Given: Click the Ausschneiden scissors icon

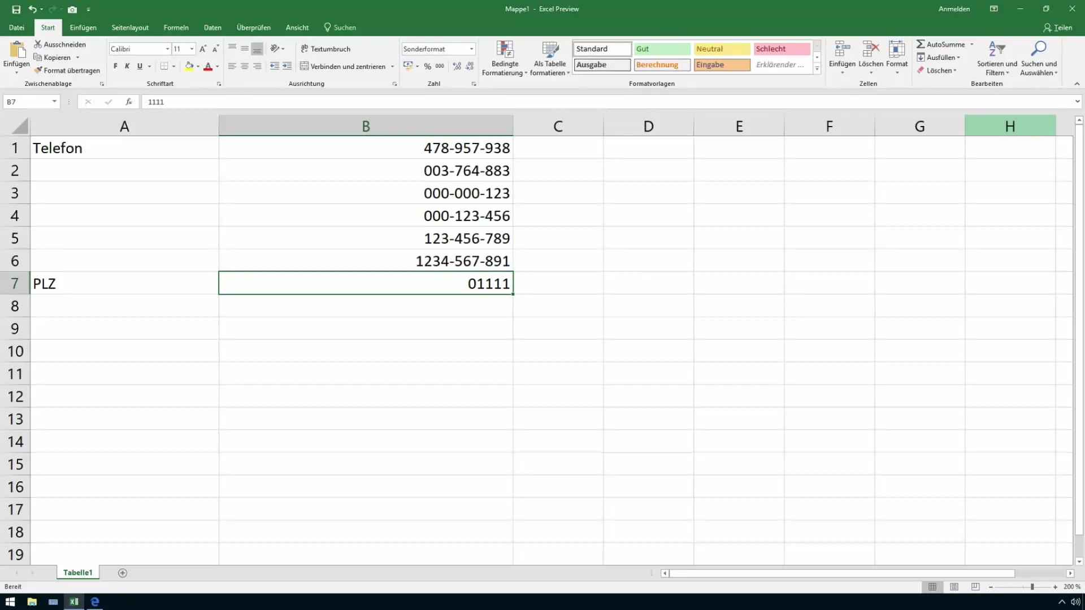Looking at the screenshot, I should [38, 44].
